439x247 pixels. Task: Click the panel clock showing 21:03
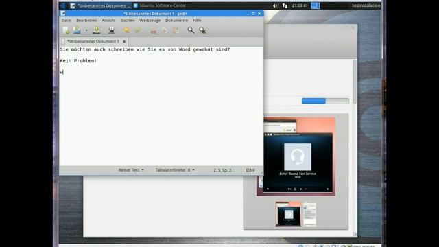(x=300, y=5)
